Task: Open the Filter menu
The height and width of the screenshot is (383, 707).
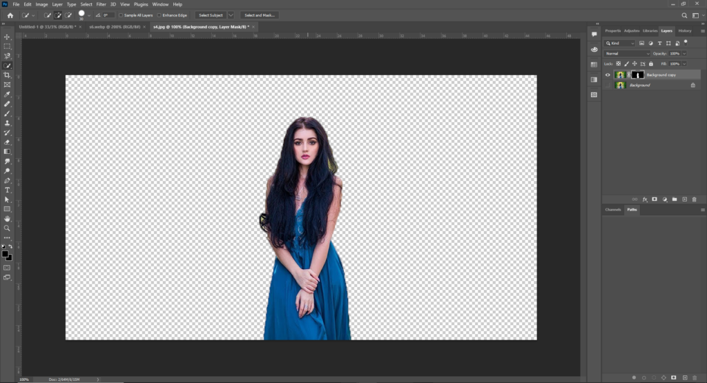Action: click(x=101, y=4)
